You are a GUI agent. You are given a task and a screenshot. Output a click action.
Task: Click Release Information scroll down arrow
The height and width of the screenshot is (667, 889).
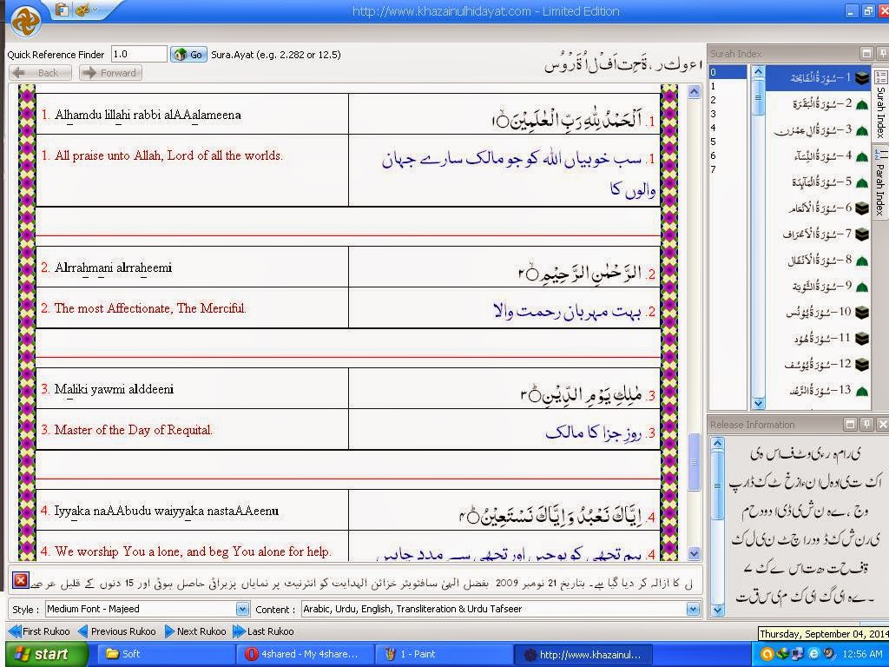(x=717, y=611)
